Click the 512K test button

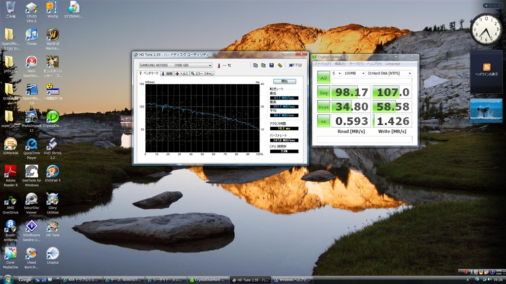[x=323, y=106]
